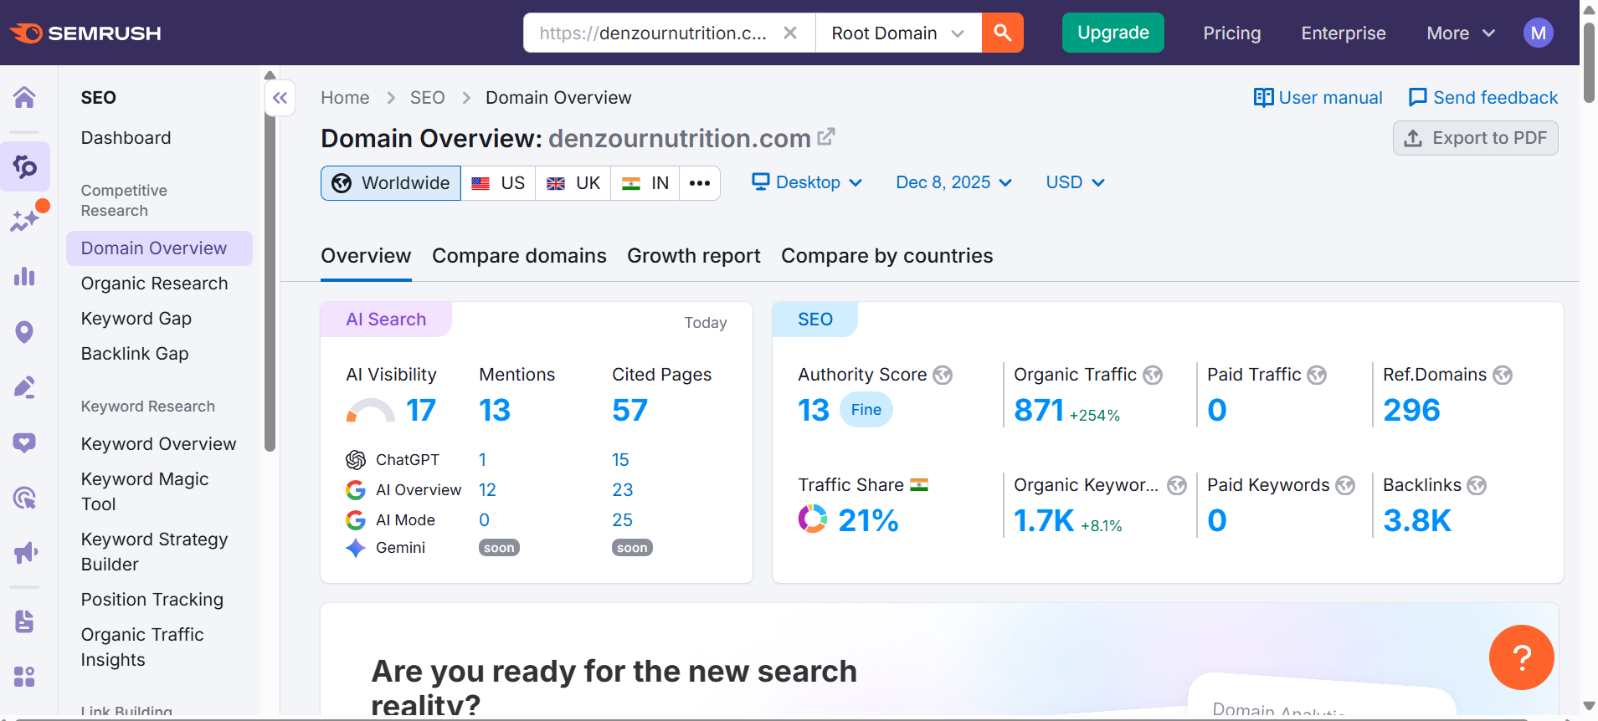Open Root Domain scope dropdown

click(898, 33)
